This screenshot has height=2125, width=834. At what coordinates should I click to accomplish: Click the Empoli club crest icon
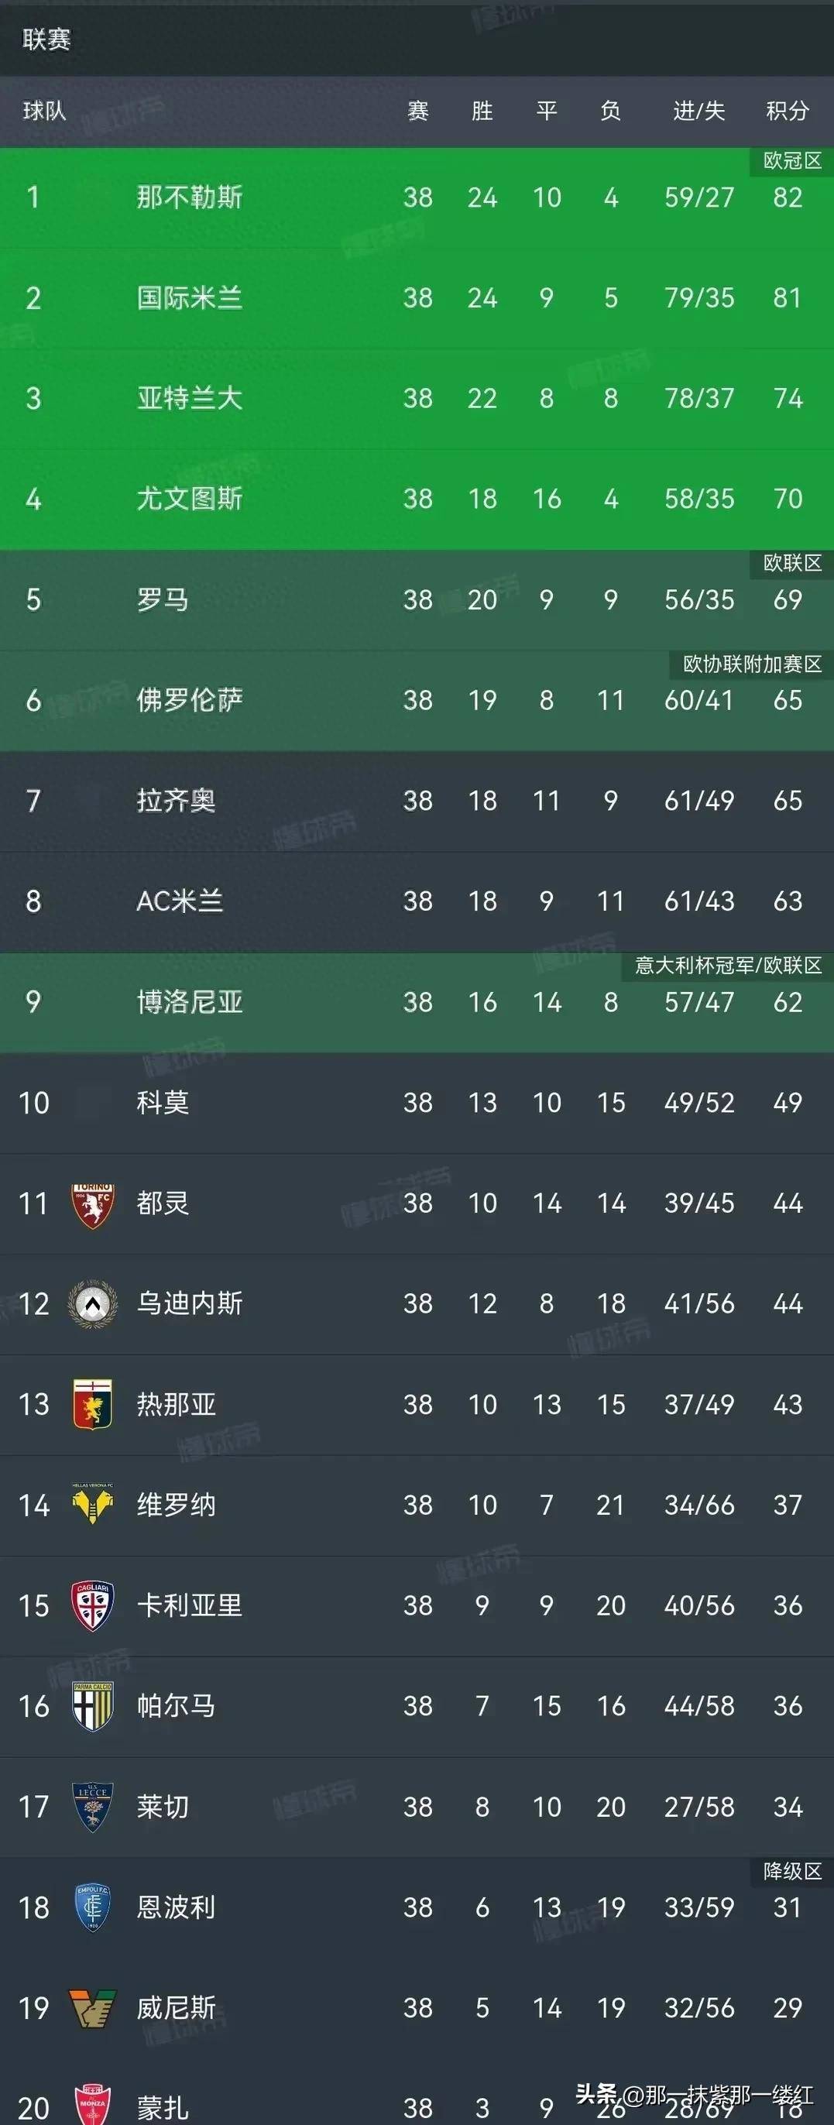pyautogui.click(x=92, y=1907)
